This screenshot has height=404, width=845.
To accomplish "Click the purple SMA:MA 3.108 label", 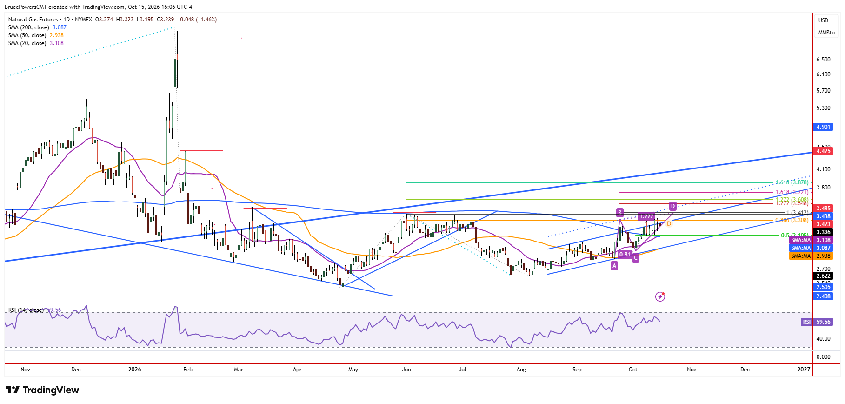I will (x=811, y=240).
